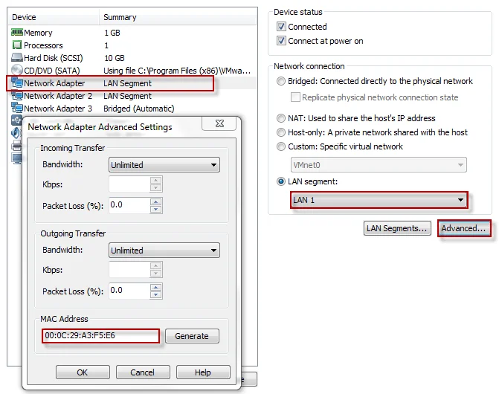Select the Network Adapter 3 icon

(x=17, y=109)
